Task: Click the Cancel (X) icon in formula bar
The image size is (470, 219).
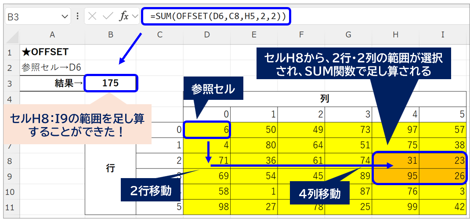Action: pos(92,17)
